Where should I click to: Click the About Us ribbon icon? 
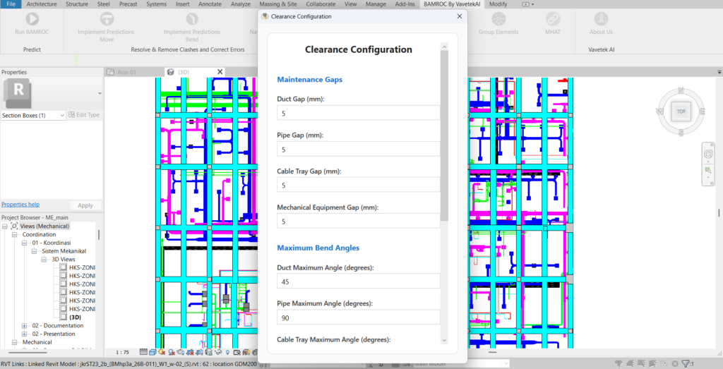click(x=601, y=19)
